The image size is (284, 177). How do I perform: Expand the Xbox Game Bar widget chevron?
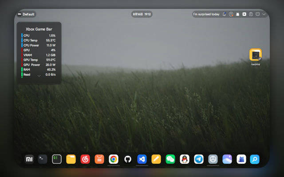click(39, 76)
